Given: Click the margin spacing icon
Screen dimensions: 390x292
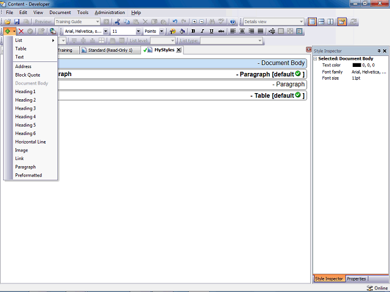Looking at the screenshot, I should [x=272, y=31].
